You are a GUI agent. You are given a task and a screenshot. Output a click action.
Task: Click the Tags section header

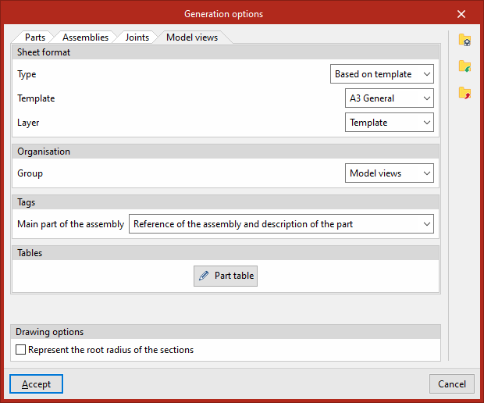point(226,202)
